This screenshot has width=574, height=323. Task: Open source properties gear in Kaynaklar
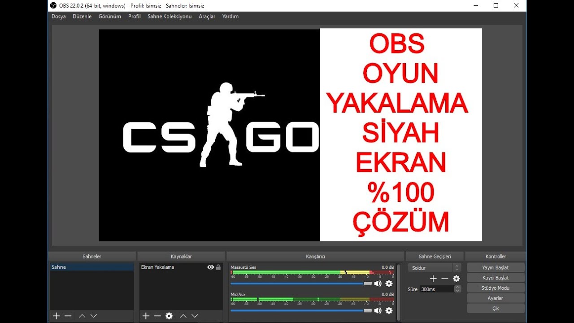[x=169, y=316]
